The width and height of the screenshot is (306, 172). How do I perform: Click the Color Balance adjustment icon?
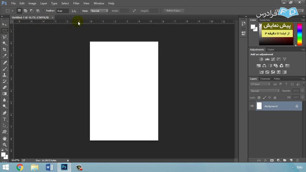click(x=264, y=66)
